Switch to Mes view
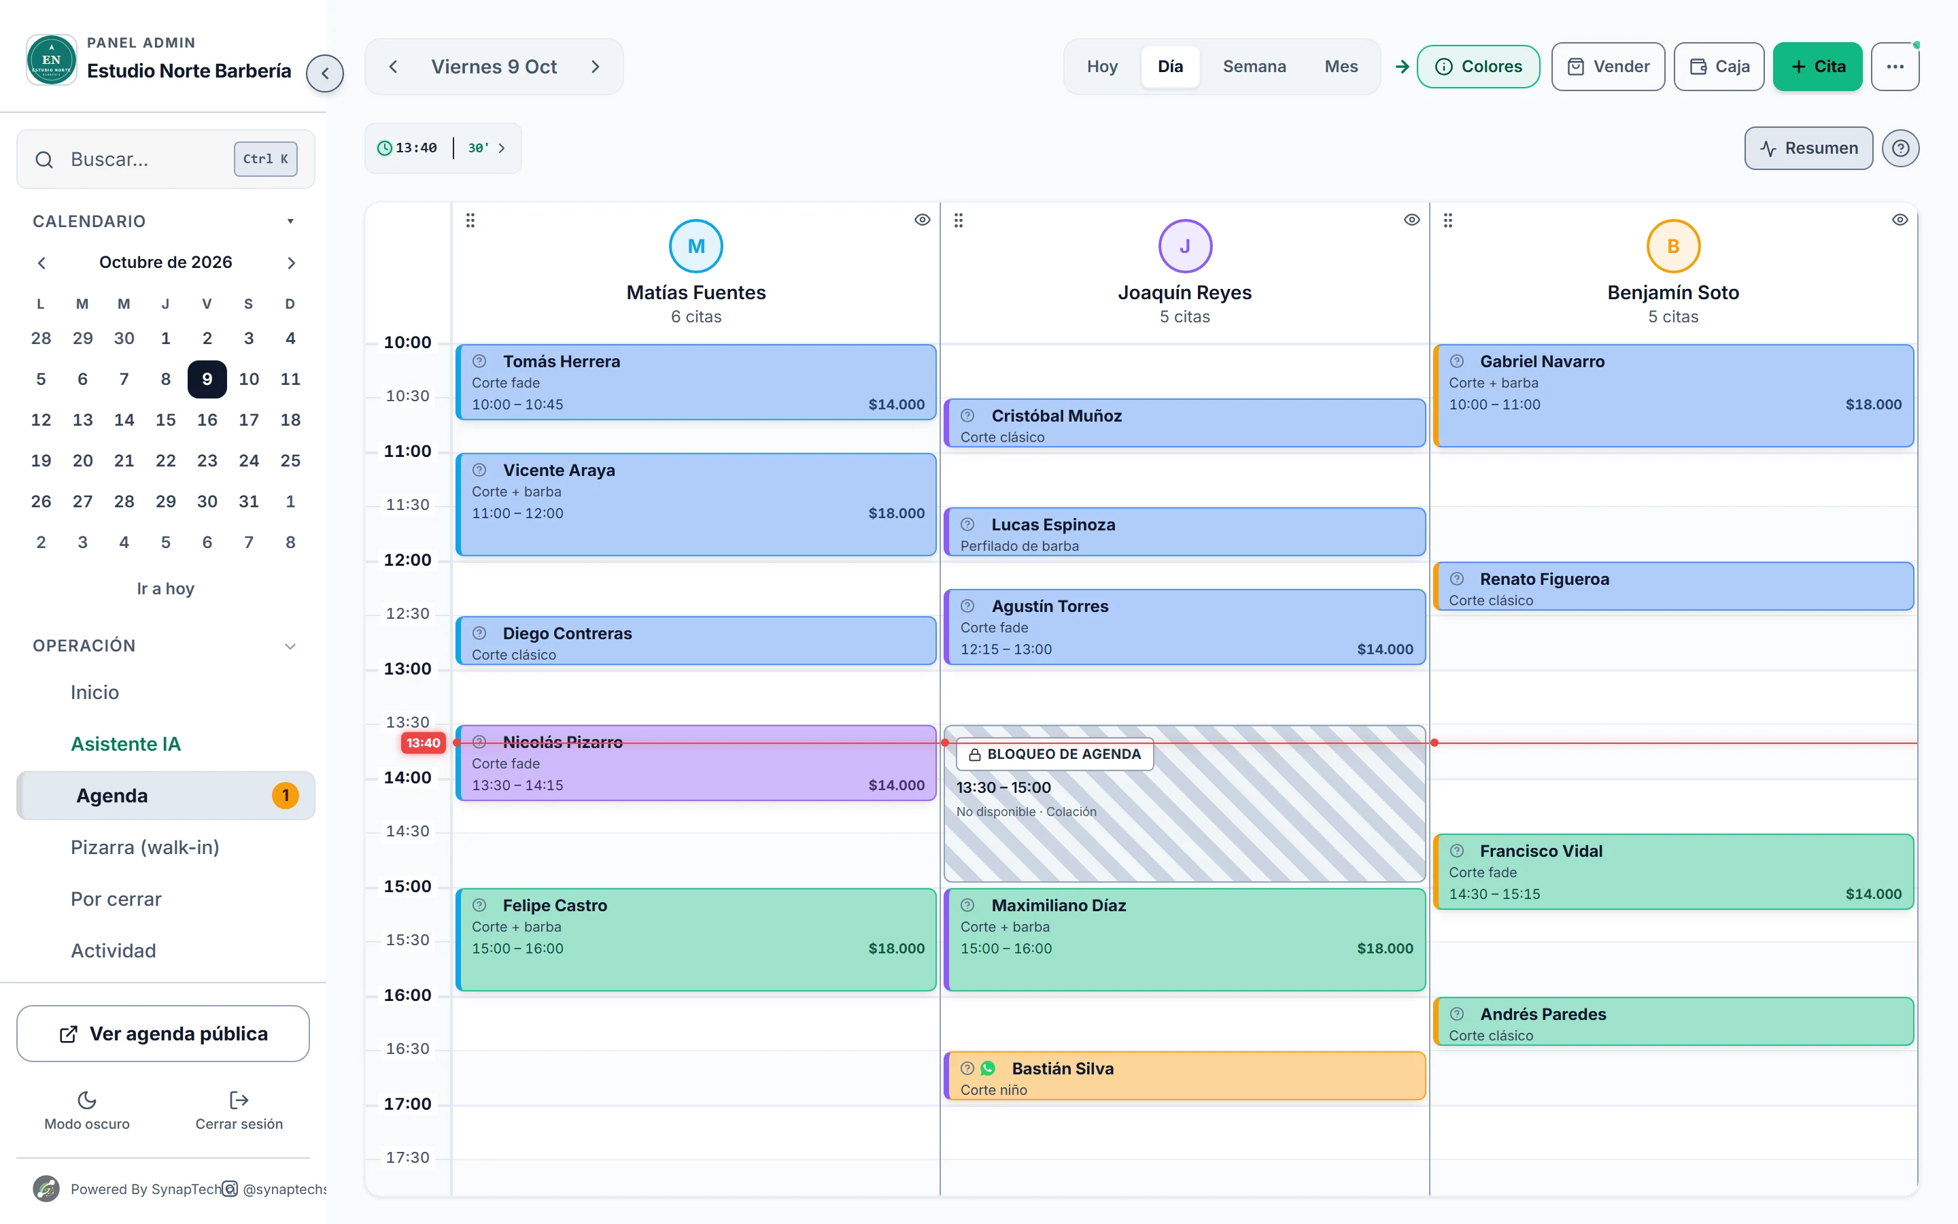Screen dimensions: 1958x1224 point(1341,67)
